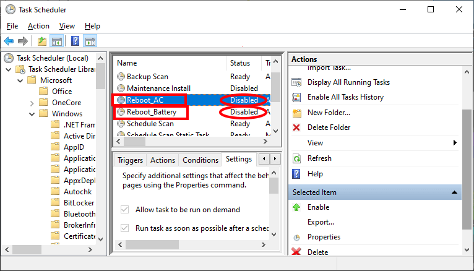Go back with the blue Back arrow
The height and width of the screenshot is (271, 474).
pyautogui.click(x=9, y=41)
